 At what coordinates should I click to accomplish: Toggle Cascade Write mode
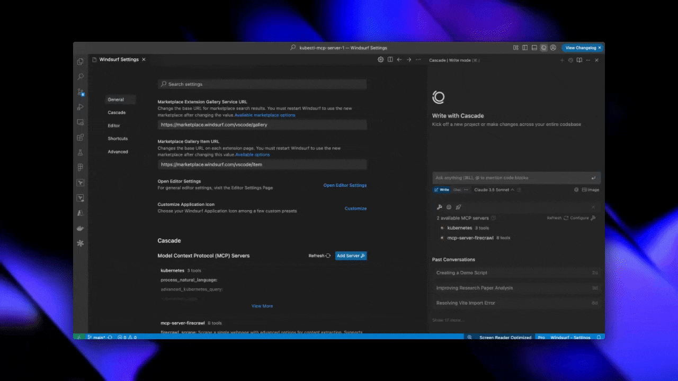[441, 189]
